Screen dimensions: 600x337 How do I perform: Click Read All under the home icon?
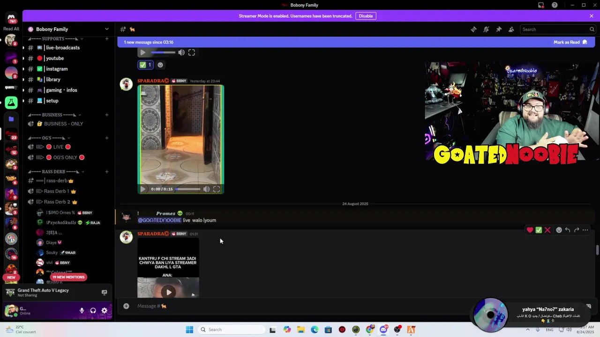(11, 29)
